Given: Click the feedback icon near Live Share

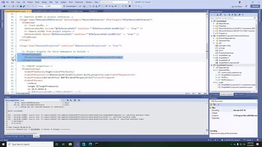Looking at the screenshot, I should (246, 7).
